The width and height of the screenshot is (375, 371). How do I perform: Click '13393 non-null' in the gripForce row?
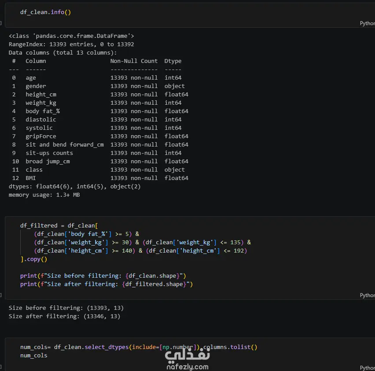[134, 136]
